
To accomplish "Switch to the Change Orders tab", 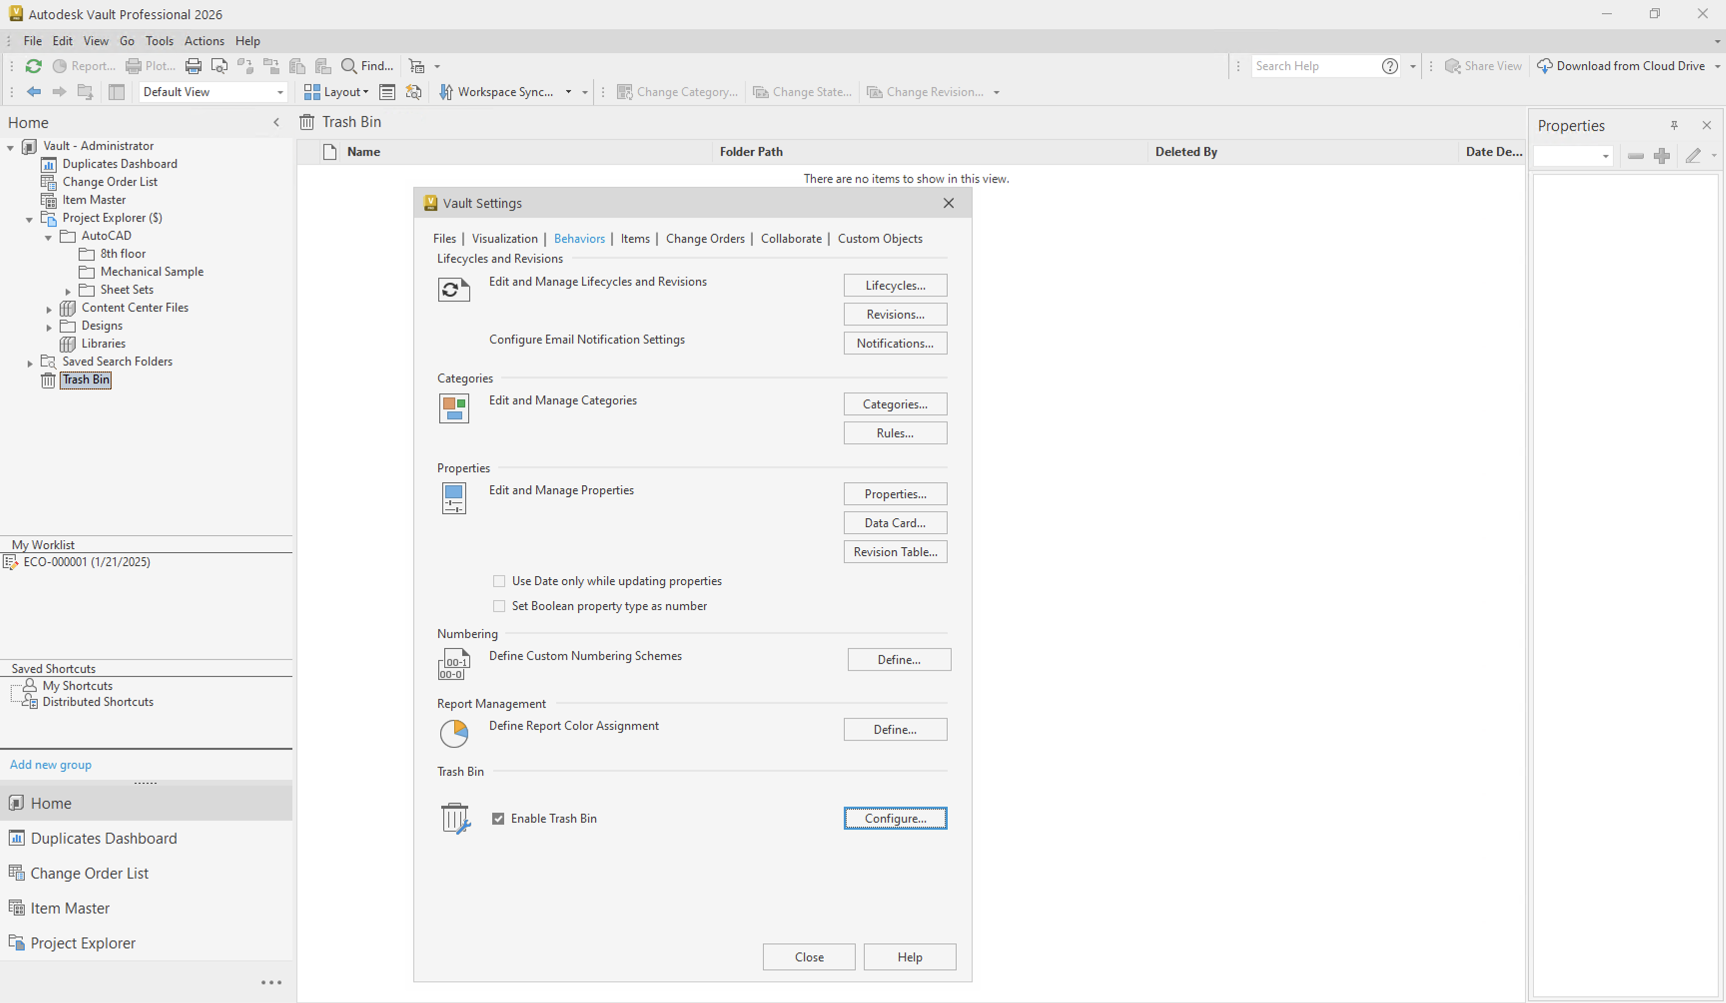I will pyautogui.click(x=705, y=238).
